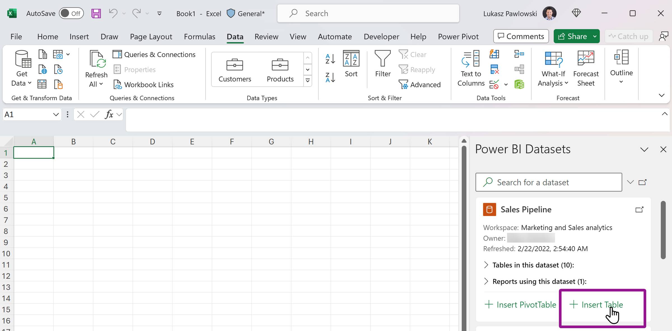Click the Consolidate icon
672x331 pixels.
[x=519, y=54]
